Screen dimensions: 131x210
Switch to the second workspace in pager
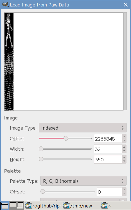pos(13,205)
